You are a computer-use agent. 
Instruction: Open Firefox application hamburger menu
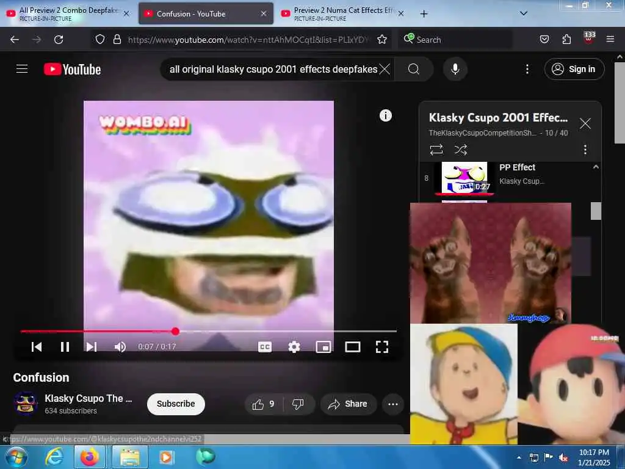coord(610,39)
